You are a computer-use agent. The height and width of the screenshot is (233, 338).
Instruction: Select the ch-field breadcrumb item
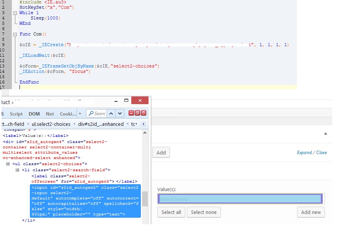13,124
